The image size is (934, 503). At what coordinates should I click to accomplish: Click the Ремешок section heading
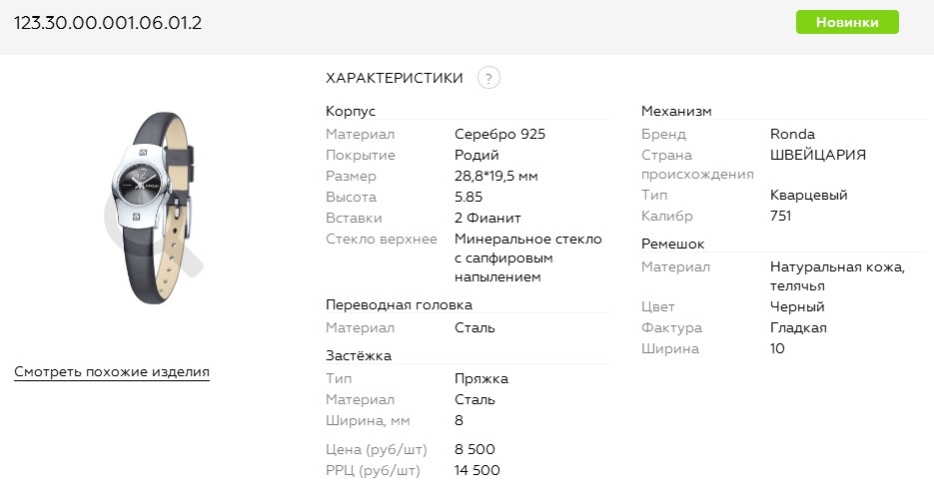pyautogui.click(x=673, y=244)
